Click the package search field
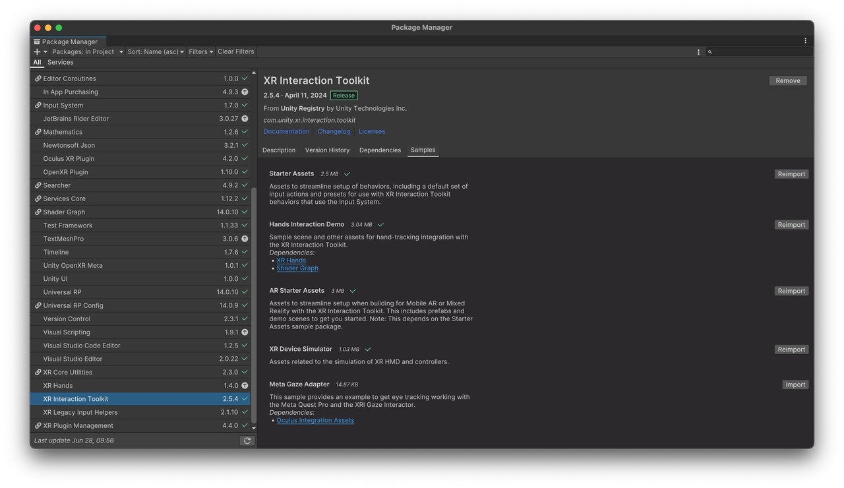844x488 pixels. [x=760, y=51]
